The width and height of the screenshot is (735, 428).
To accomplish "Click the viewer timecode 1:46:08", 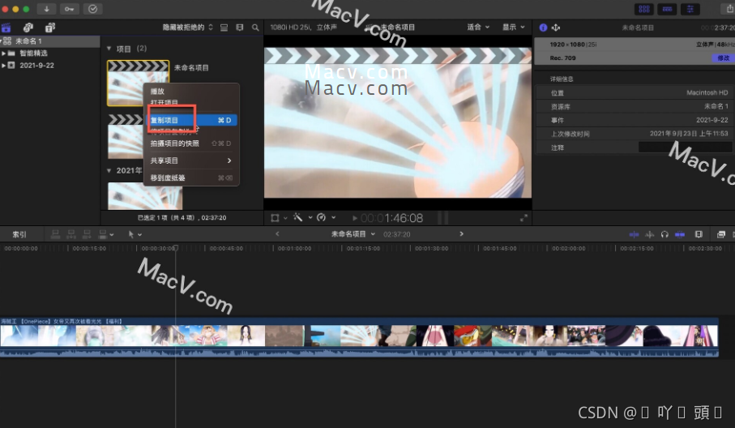I will click(x=392, y=218).
